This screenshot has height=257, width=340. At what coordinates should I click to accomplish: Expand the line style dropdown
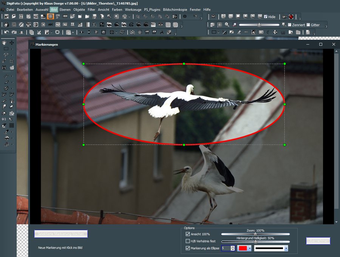pos(286,248)
